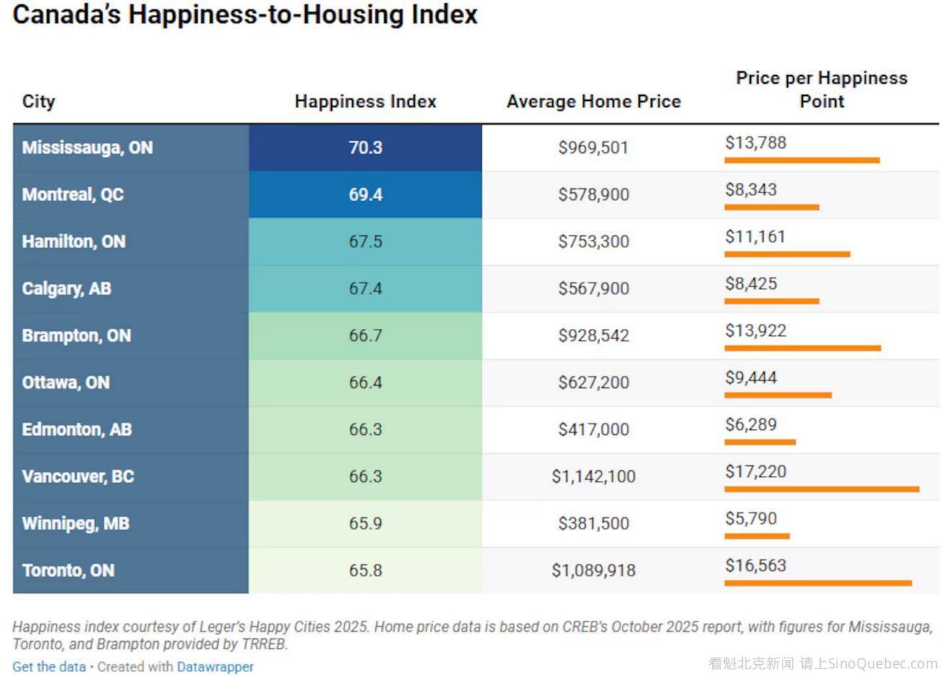Viewport: 942px width, 675px height.
Task: Sort table by City column header
Action: tap(38, 101)
